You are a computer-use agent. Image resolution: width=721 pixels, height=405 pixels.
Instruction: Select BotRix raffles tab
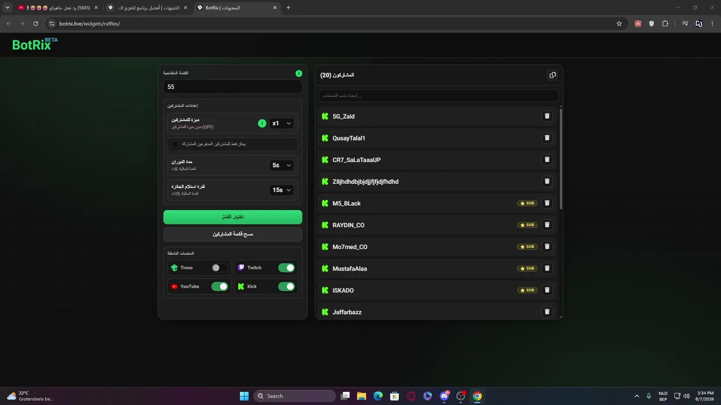237,8
